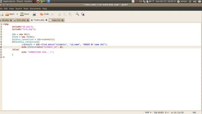Click the }else{ line
The width and height of the screenshot is (202, 114).
pyautogui.click(x=15, y=49)
